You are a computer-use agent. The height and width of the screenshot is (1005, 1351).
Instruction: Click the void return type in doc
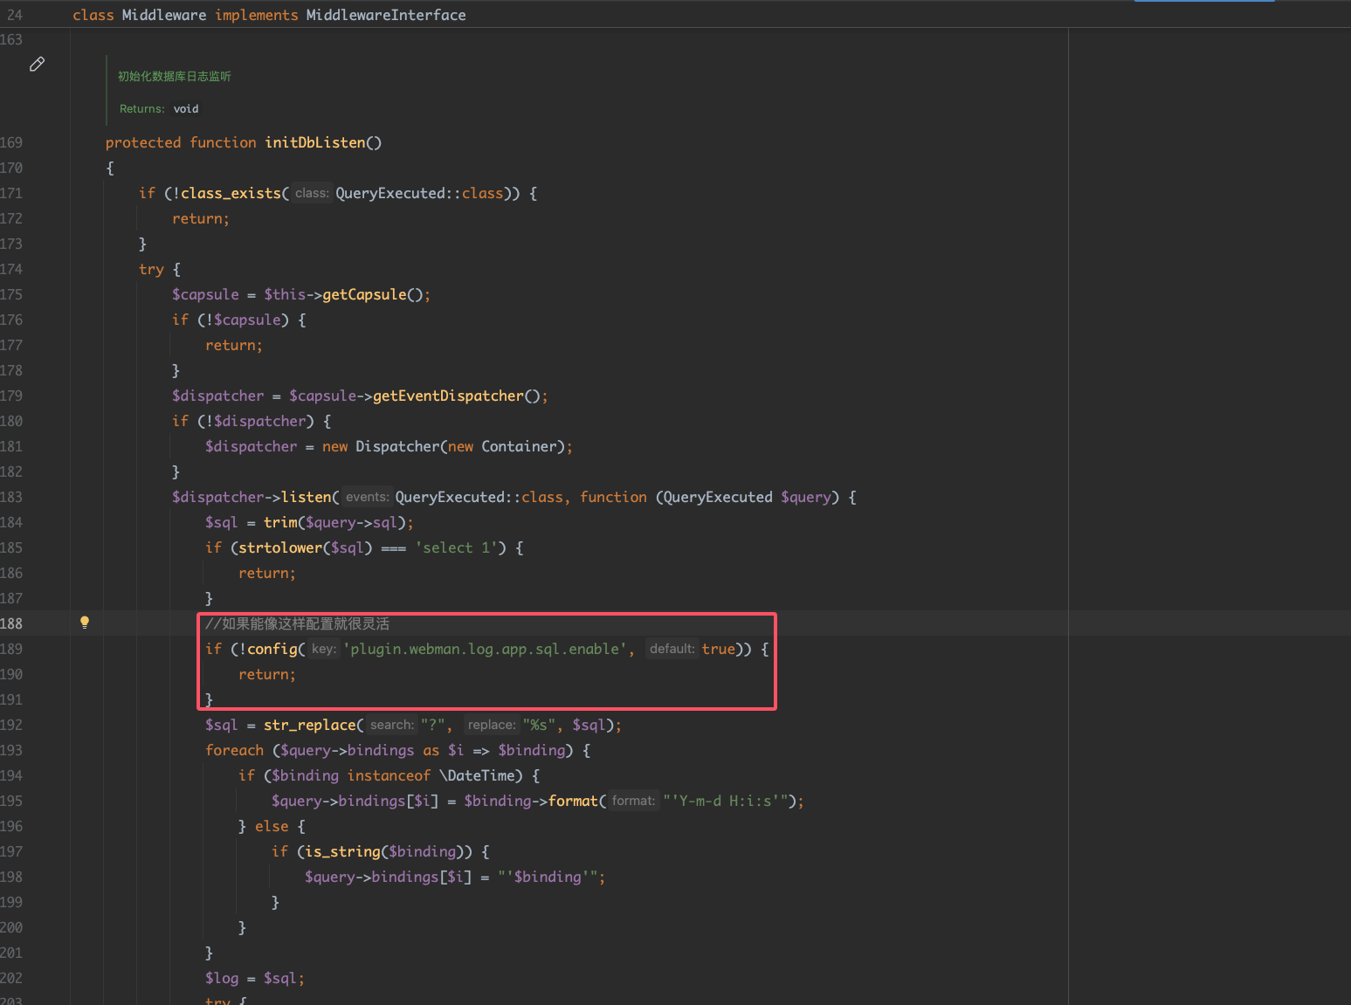pyautogui.click(x=186, y=109)
